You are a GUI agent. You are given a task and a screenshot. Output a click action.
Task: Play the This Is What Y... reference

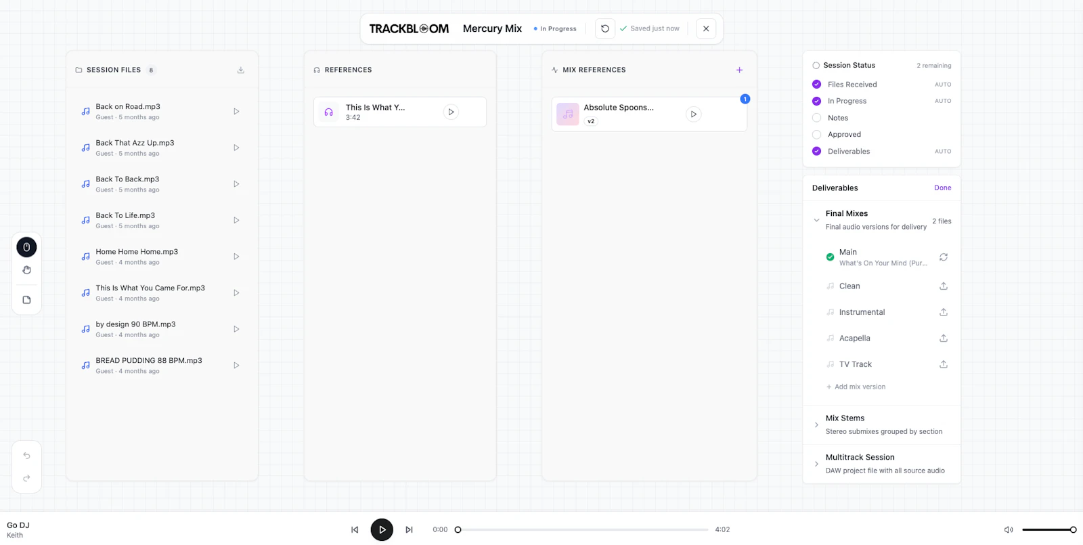451,112
